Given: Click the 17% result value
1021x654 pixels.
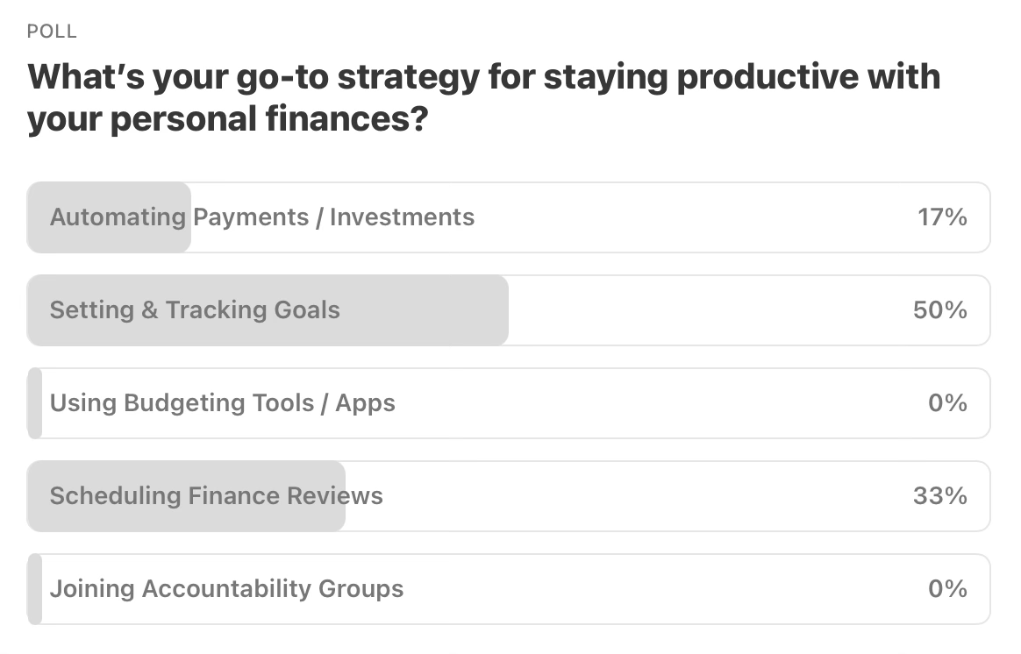Looking at the screenshot, I should point(942,217).
